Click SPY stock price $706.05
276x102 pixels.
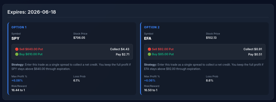click(x=79, y=38)
